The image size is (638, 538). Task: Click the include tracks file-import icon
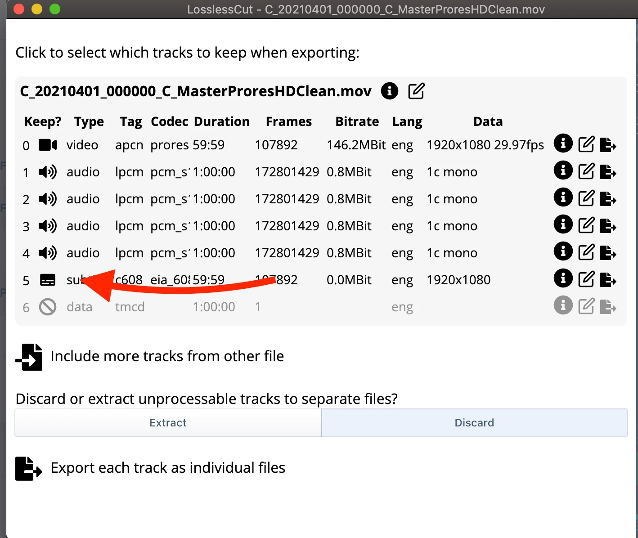(x=29, y=357)
